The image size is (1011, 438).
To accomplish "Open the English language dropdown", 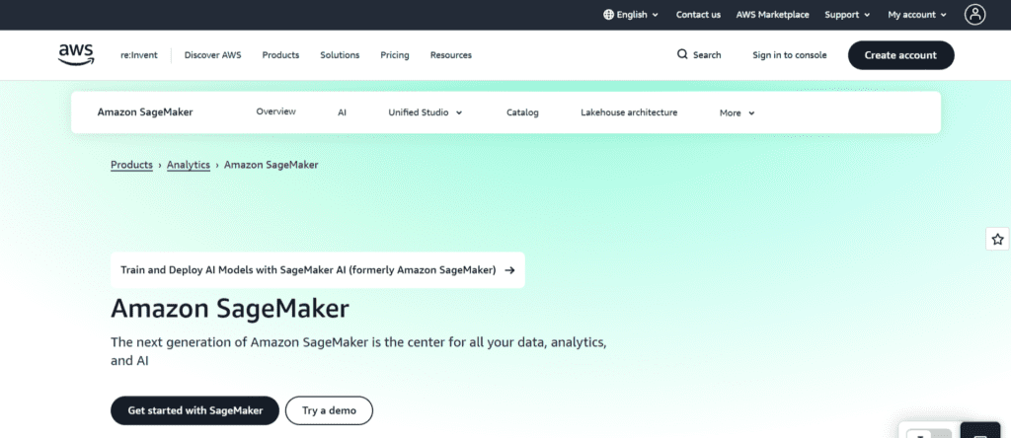I will pos(631,15).
